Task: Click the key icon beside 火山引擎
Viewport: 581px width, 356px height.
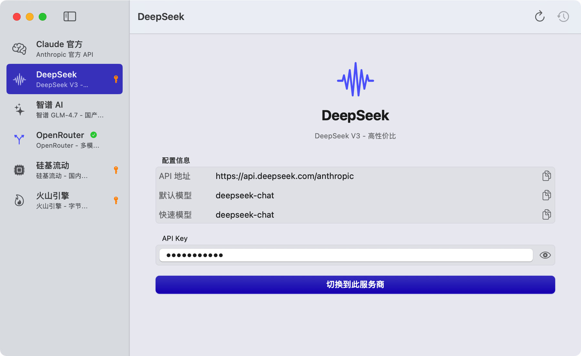Action: click(116, 200)
